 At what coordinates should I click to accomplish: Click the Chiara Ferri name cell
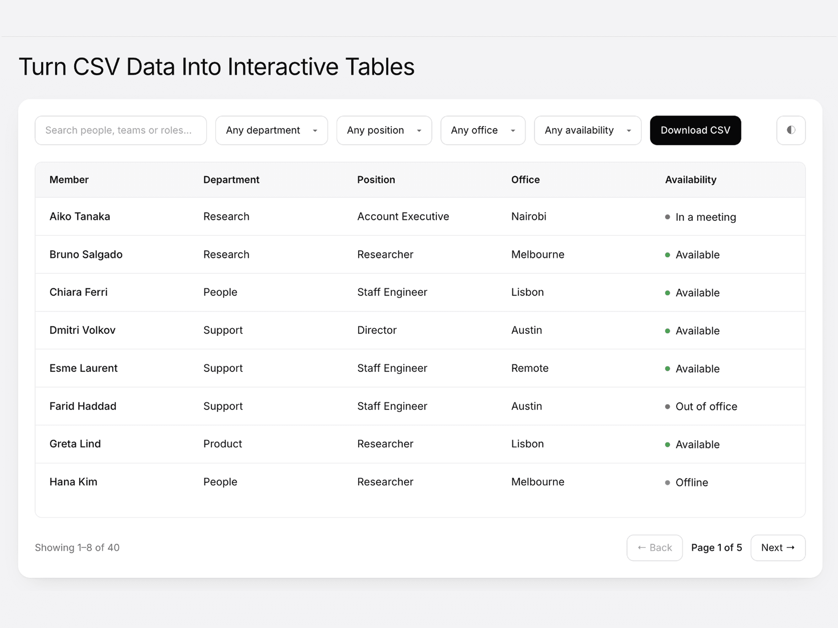point(79,292)
